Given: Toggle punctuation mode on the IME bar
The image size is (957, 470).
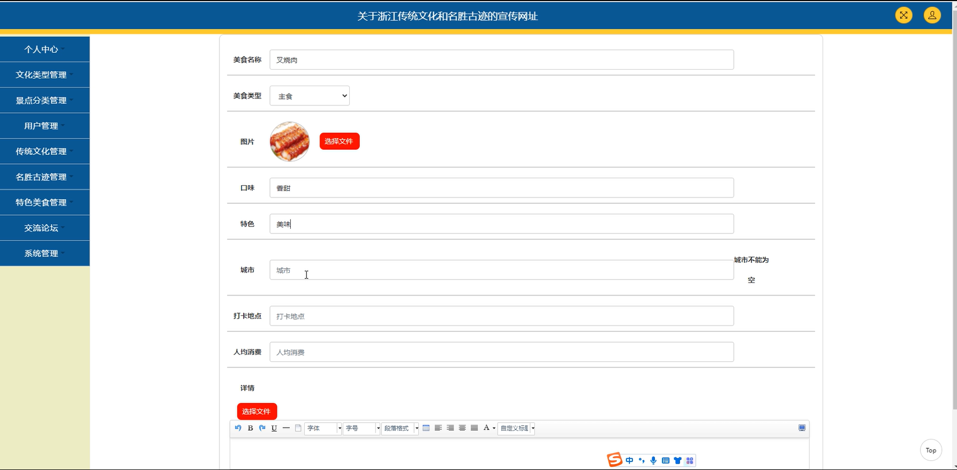Looking at the screenshot, I should (642, 460).
